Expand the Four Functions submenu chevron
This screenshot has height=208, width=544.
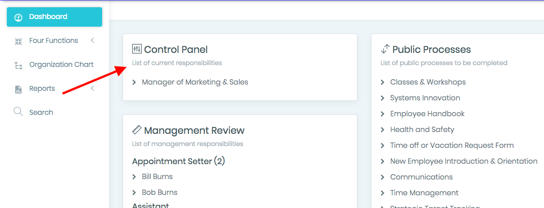click(x=92, y=40)
